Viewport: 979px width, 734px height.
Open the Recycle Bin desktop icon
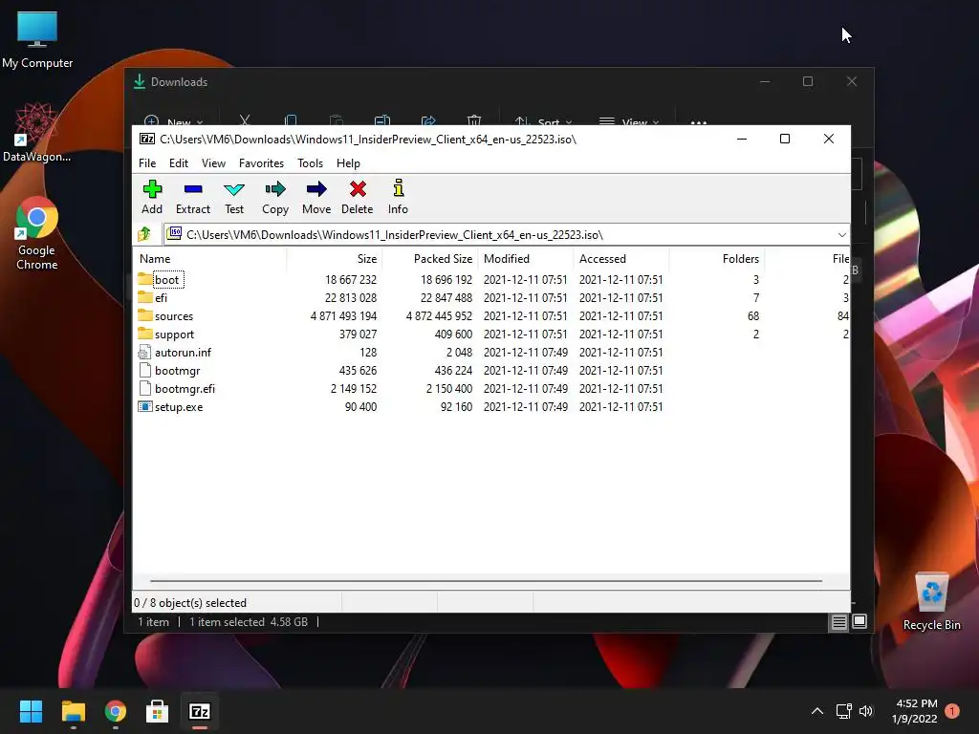931,601
